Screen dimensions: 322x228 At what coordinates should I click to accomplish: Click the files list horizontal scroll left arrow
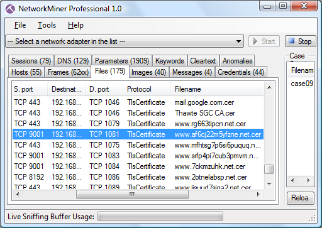(18, 195)
